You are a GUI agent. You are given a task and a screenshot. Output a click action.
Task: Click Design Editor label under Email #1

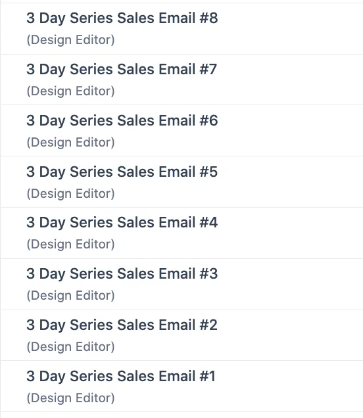pyautogui.click(x=70, y=398)
